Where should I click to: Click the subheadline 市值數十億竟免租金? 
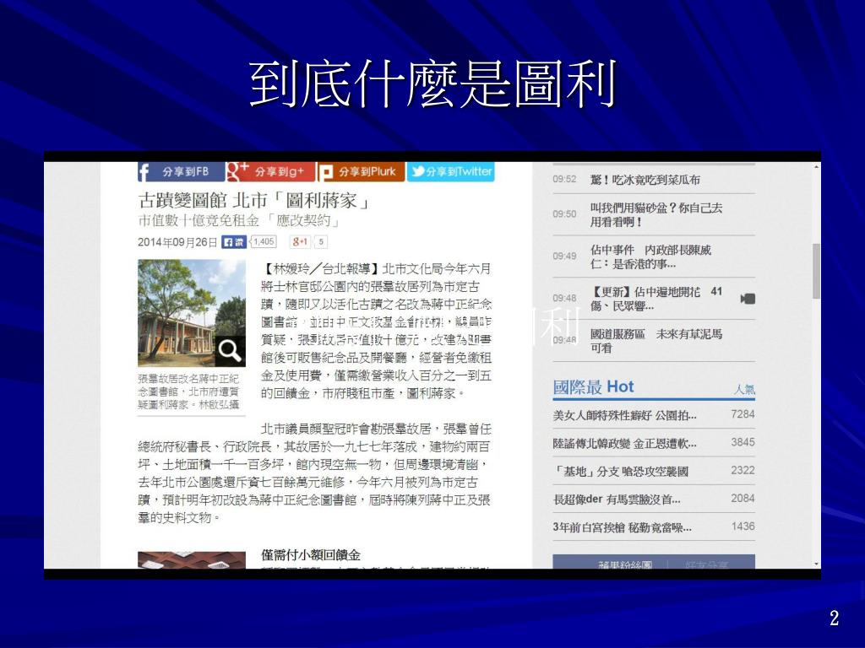coord(199,221)
